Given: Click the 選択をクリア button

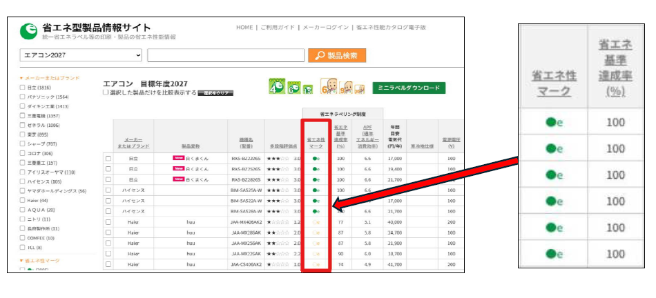Looking at the screenshot, I should (x=215, y=93).
